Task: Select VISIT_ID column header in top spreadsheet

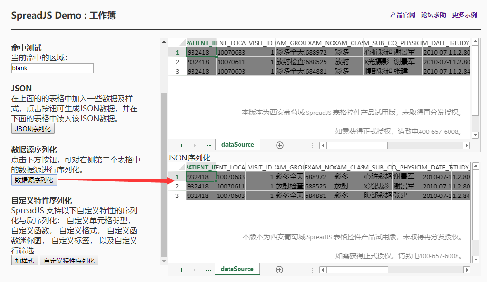Action: [x=260, y=43]
